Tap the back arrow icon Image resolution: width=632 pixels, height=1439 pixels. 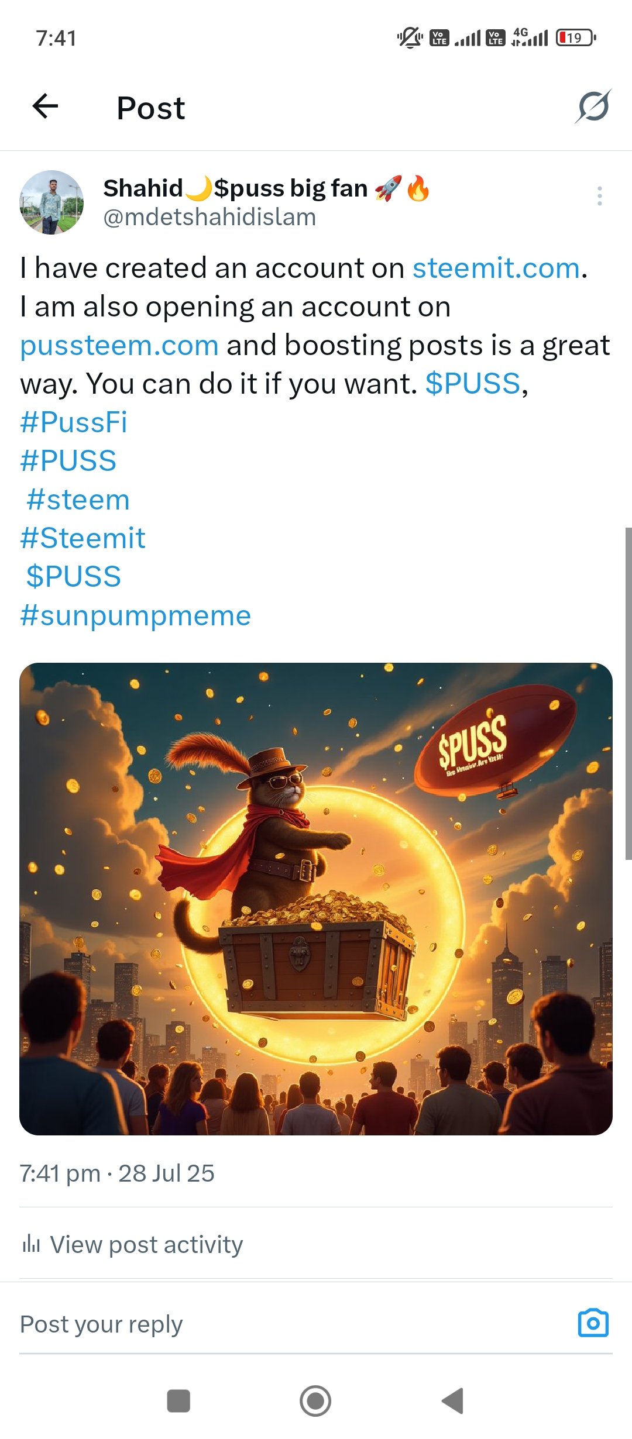coord(45,106)
